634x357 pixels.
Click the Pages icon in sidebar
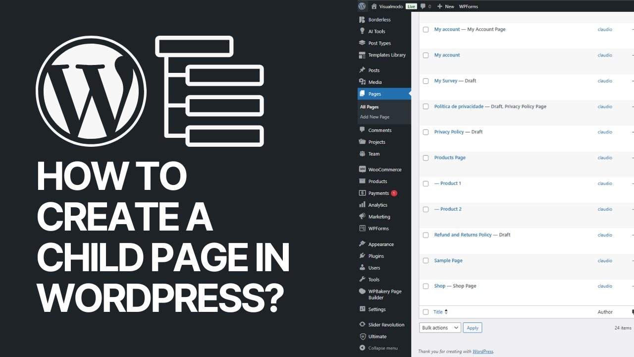point(362,94)
